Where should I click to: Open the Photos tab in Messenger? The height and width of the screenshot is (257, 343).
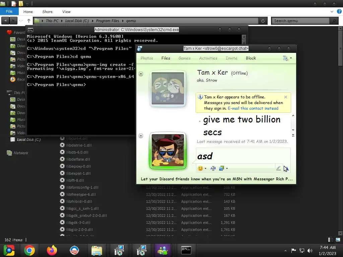click(147, 58)
